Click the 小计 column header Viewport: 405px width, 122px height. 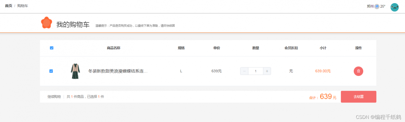(323, 48)
